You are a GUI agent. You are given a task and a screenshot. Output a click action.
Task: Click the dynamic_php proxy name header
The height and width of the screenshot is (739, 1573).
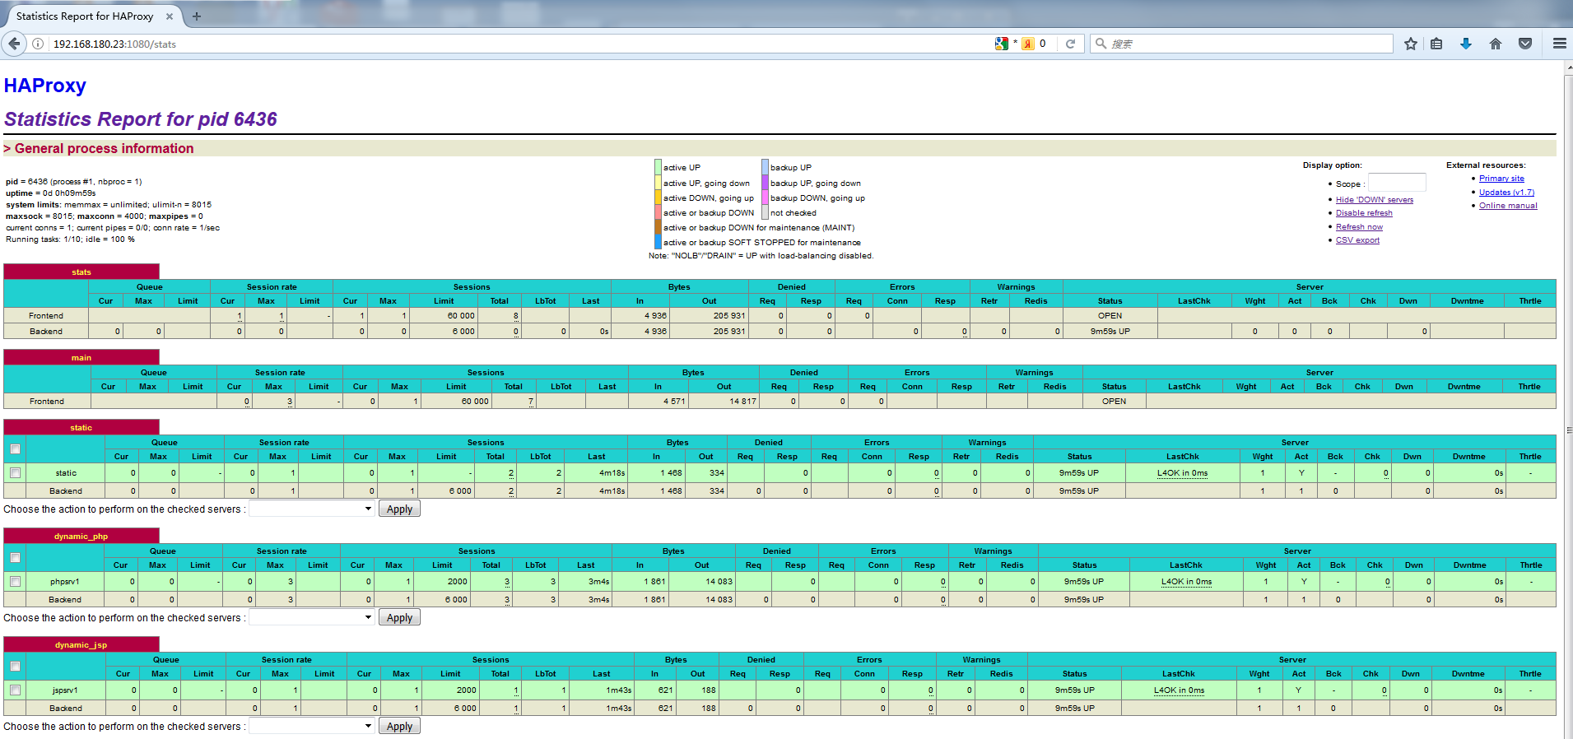pyautogui.click(x=81, y=536)
